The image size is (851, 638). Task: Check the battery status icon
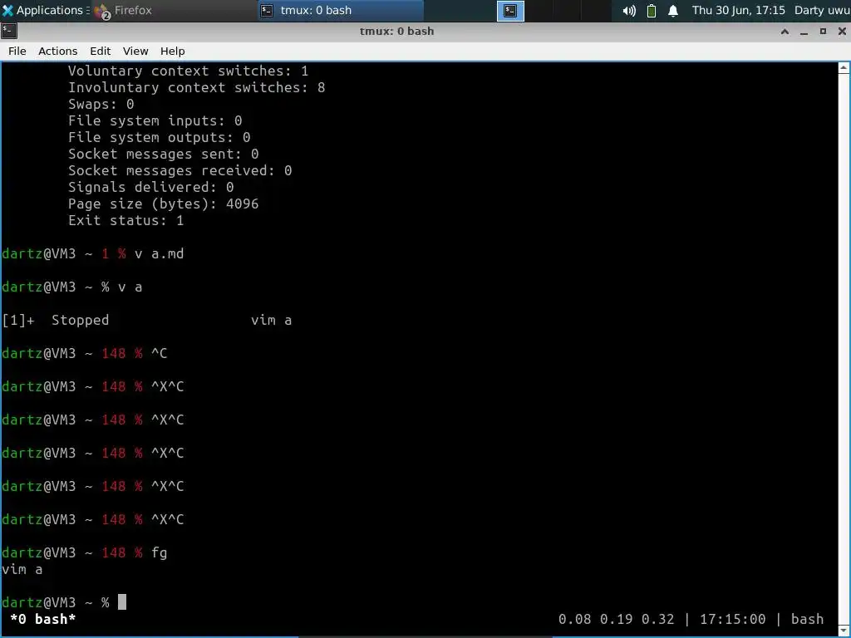coord(652,10)
